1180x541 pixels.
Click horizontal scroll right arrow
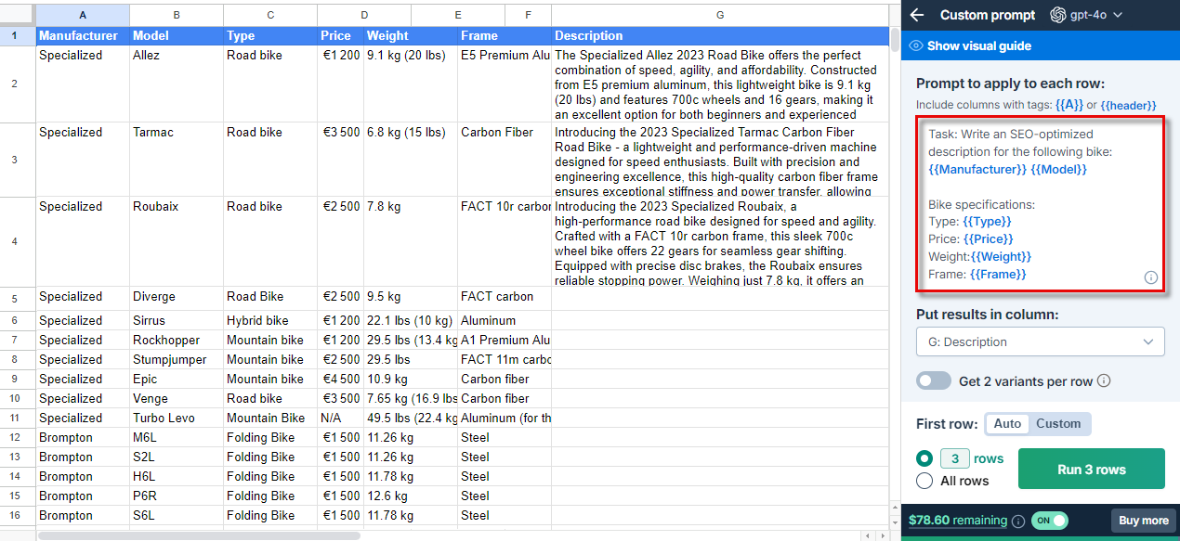coord(882,535)
